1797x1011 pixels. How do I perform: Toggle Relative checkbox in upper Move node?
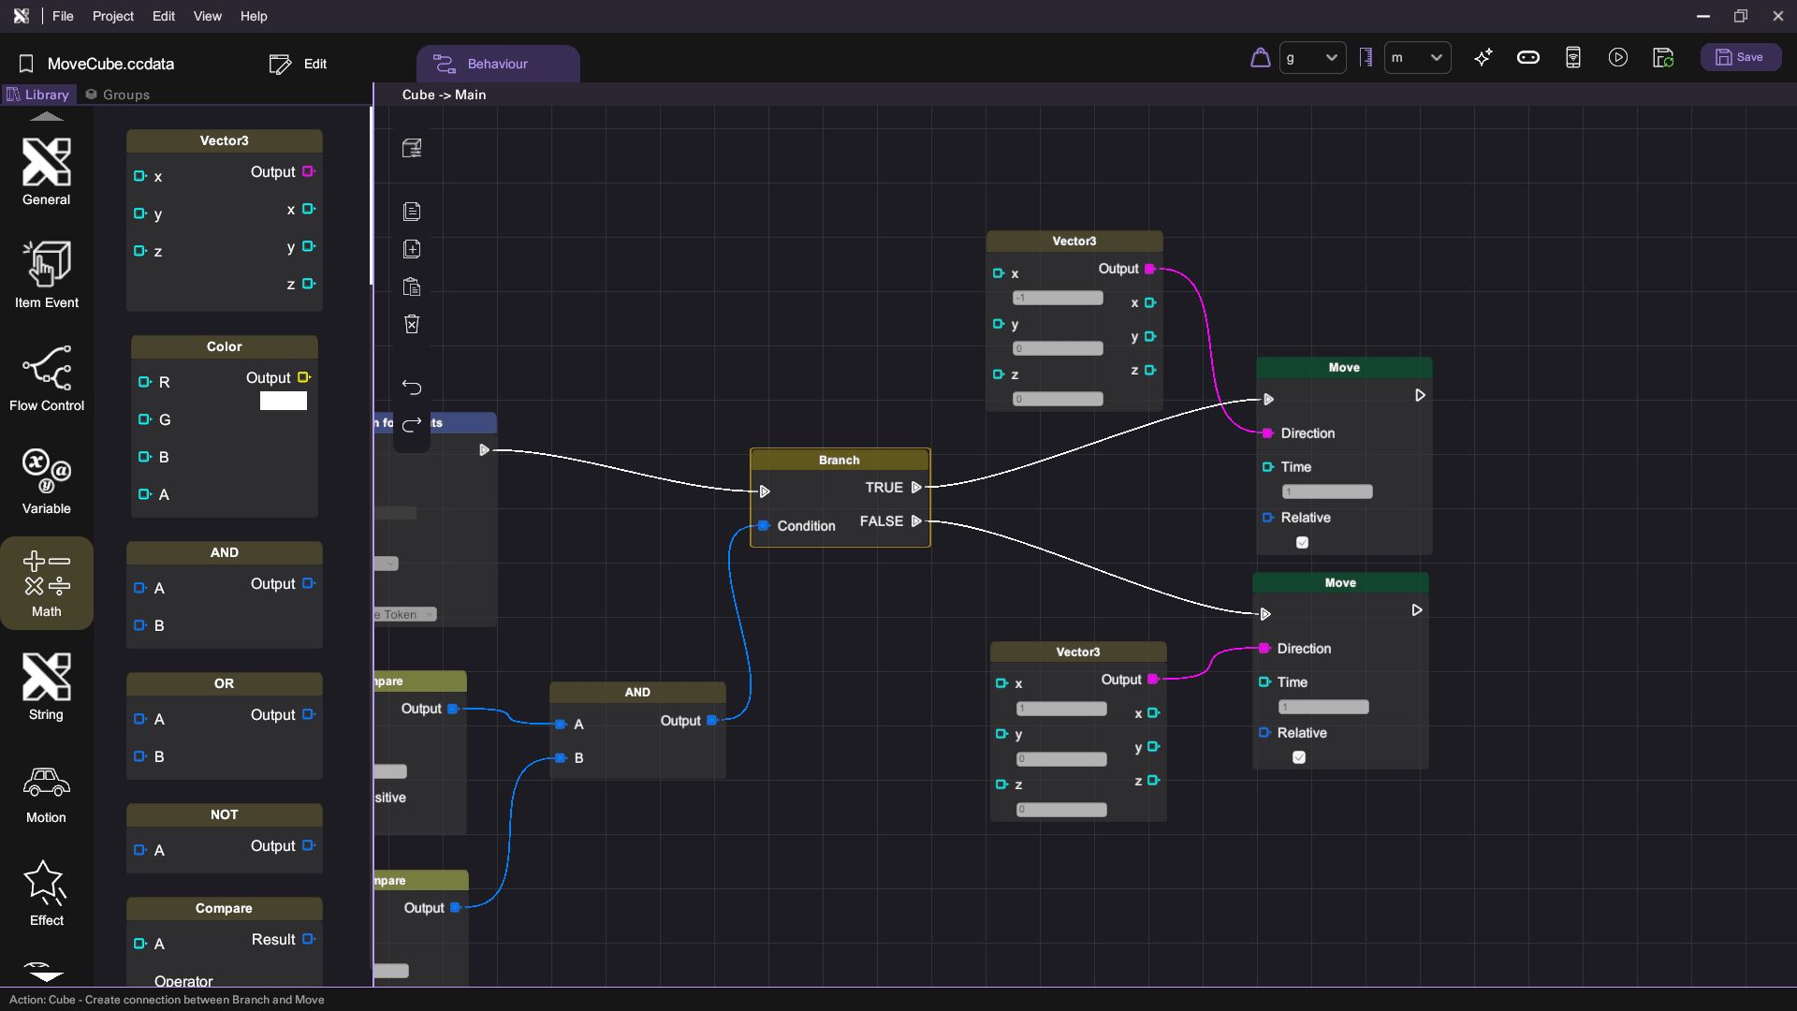1302,543
